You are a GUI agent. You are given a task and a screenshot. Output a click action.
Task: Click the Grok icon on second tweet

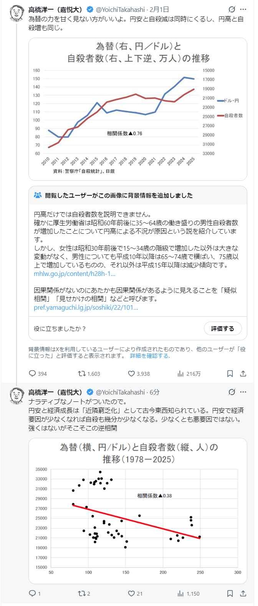[x=232, y=392]
